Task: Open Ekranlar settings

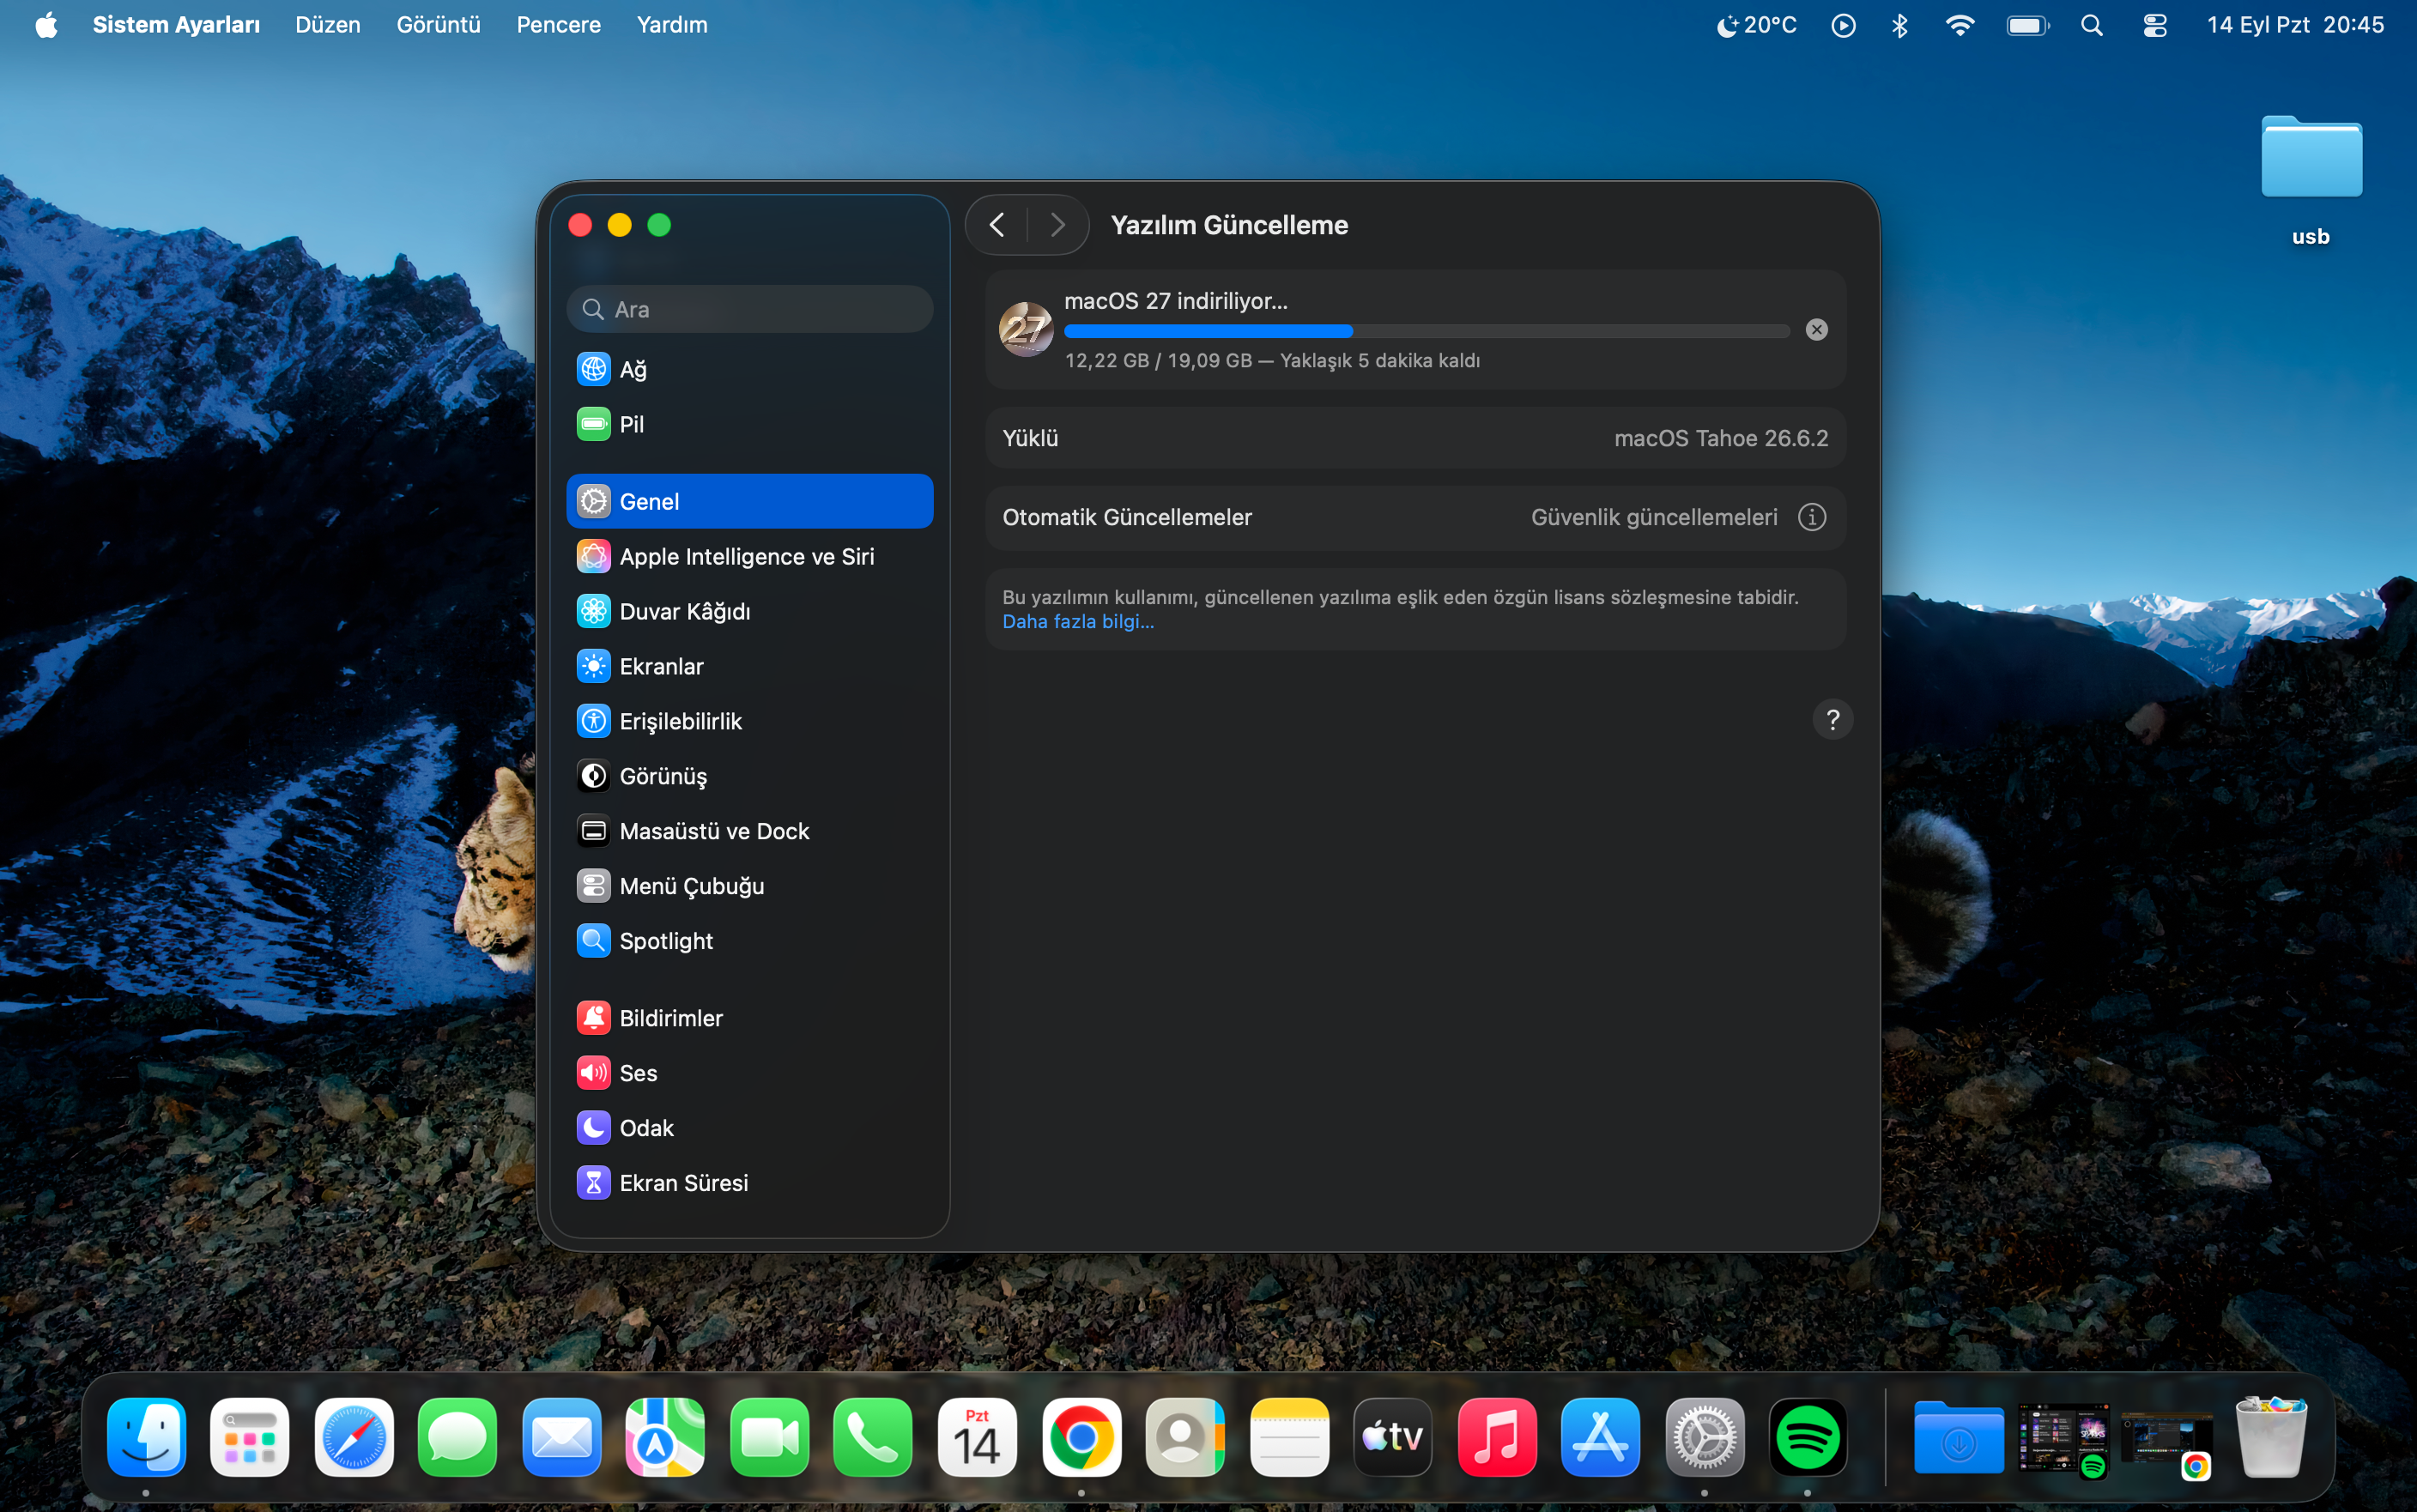Action: coord(749,666)
